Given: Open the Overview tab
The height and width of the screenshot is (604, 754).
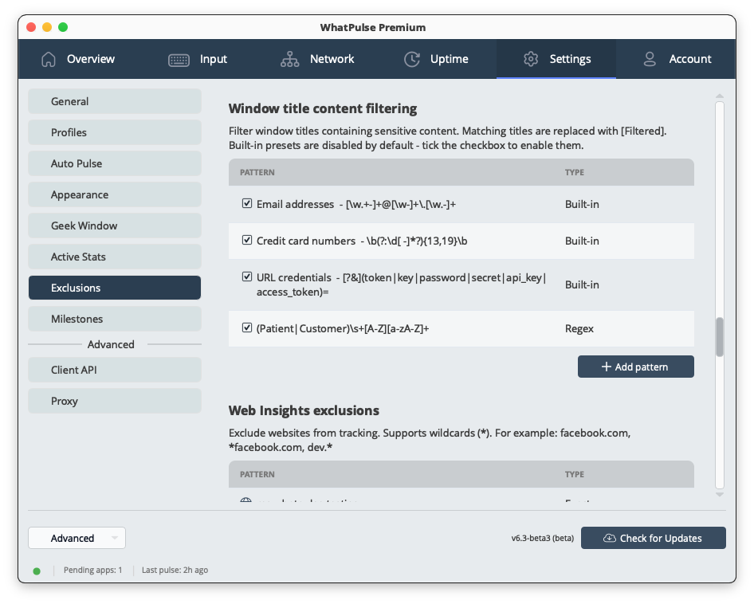Looking at the screenshot, I should pyautogui.click(x=78, y=59).
